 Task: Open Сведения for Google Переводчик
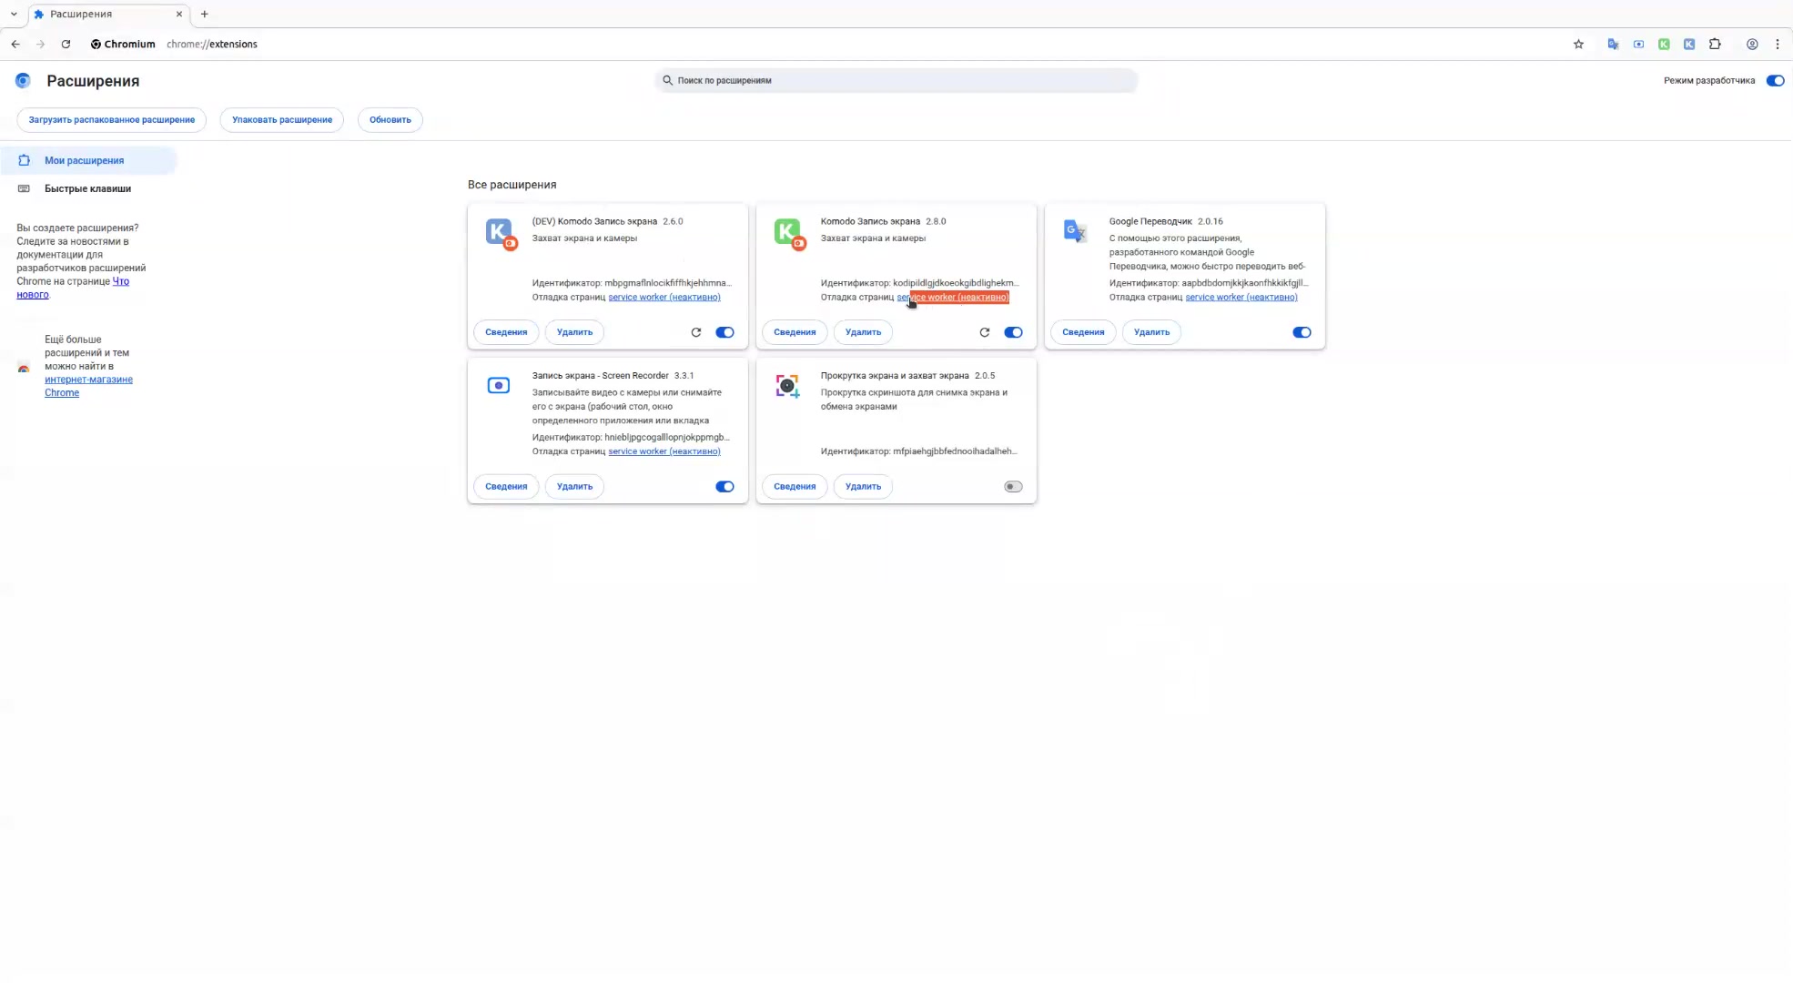(x=1083, y=332)
